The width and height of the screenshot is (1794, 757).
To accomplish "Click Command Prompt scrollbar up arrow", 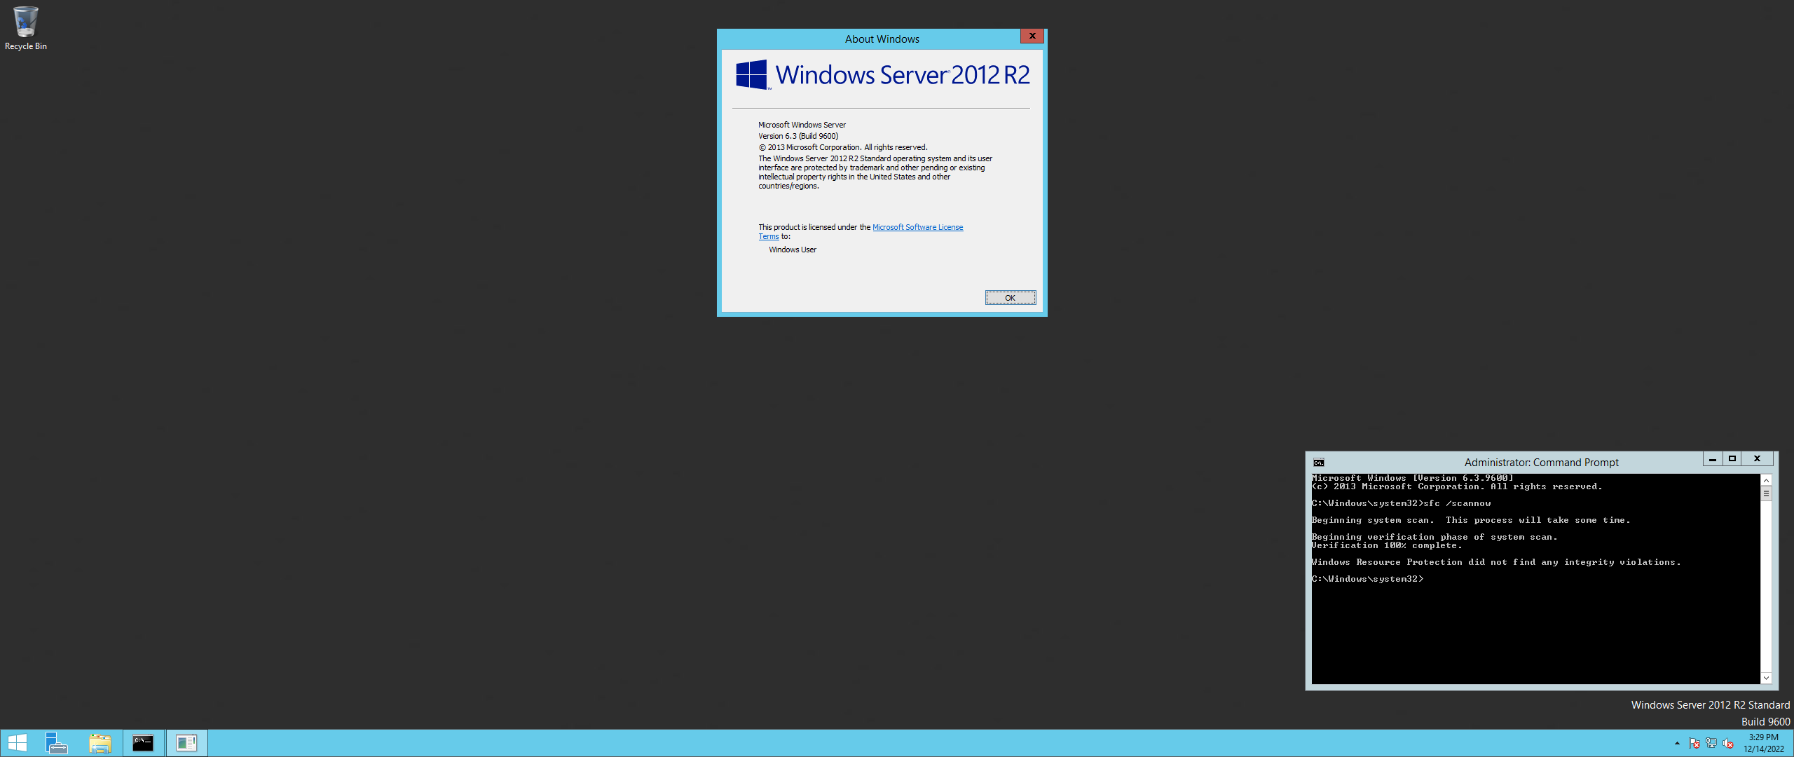I will tap(1767, 480).
